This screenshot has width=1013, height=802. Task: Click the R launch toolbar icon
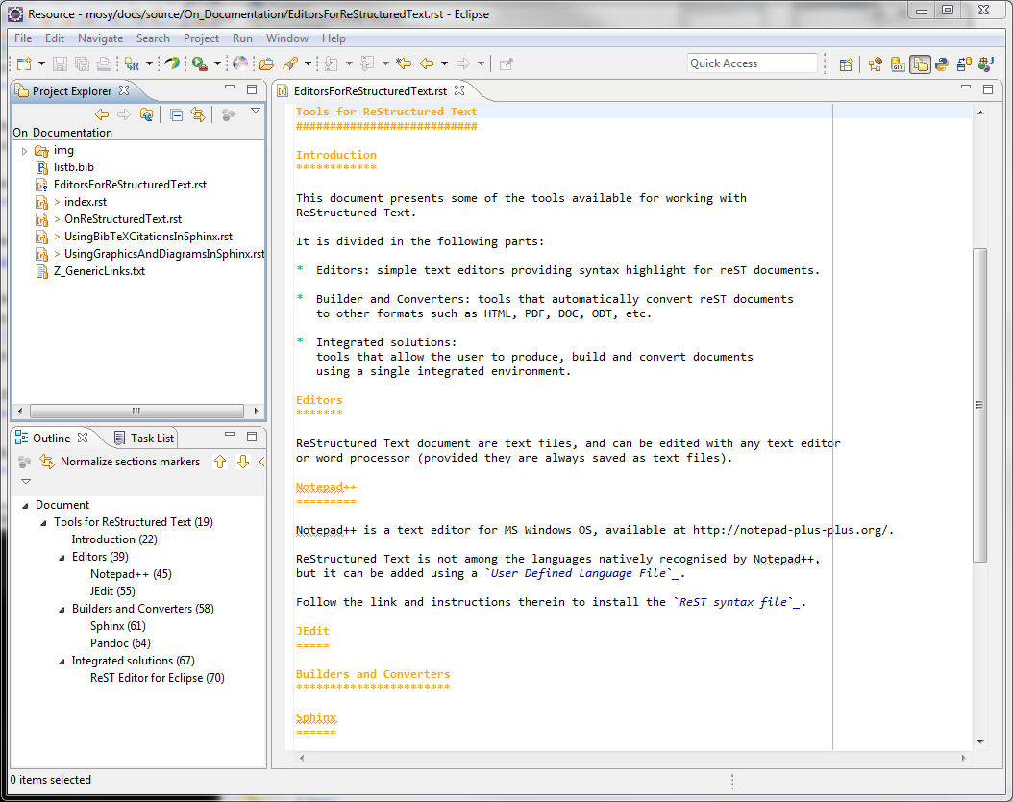coord(133,63)
